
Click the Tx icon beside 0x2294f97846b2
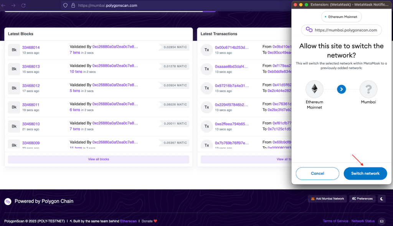pos(207,107)
